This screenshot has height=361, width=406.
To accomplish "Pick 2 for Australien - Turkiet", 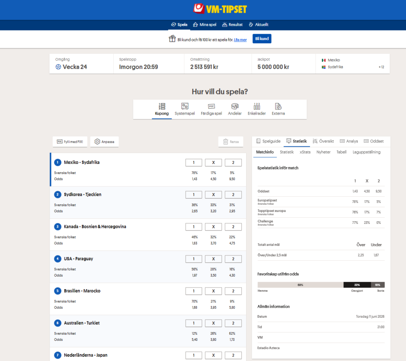I will (x=233, y=323).
